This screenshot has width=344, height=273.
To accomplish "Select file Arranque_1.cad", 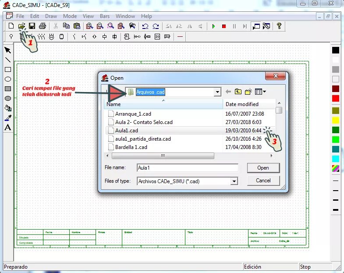I will [x=133, y=114].
